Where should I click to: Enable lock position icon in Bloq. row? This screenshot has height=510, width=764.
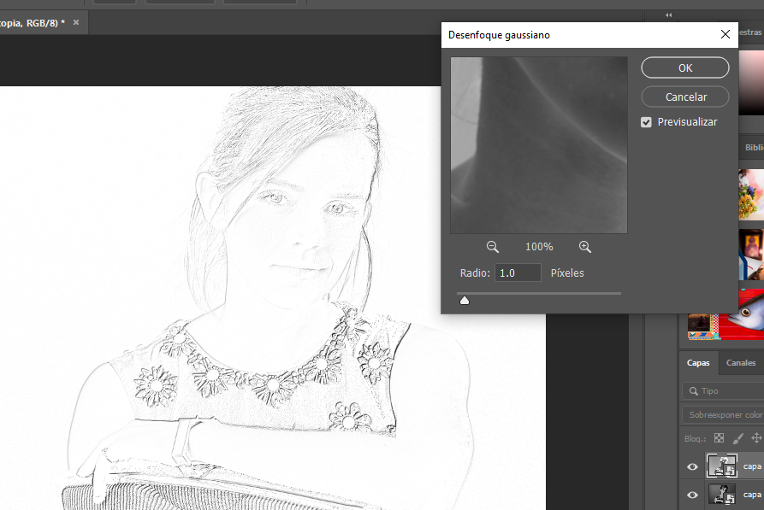pos(756,437)
